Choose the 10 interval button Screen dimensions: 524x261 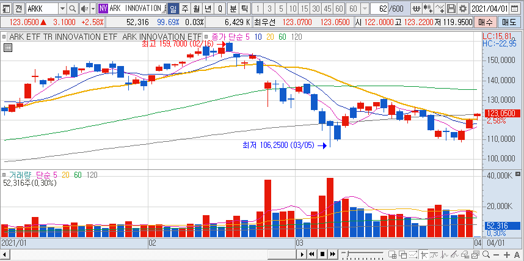(293, 9)
